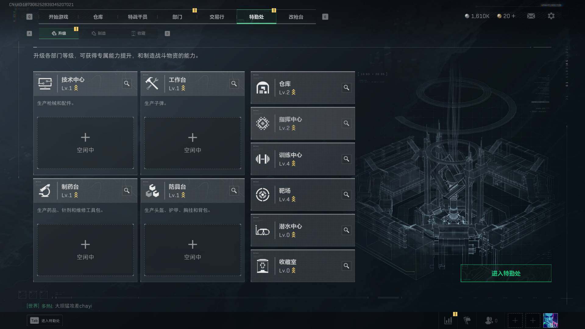Viewport: 585px width, 329px height.
Task: Add production in the idle 技术中心 slot
Action: (x=85, y=143)
